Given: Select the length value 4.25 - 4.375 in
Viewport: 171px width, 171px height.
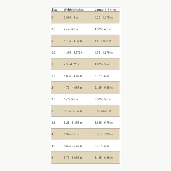Looking at the screenshot, I should 103,18.
